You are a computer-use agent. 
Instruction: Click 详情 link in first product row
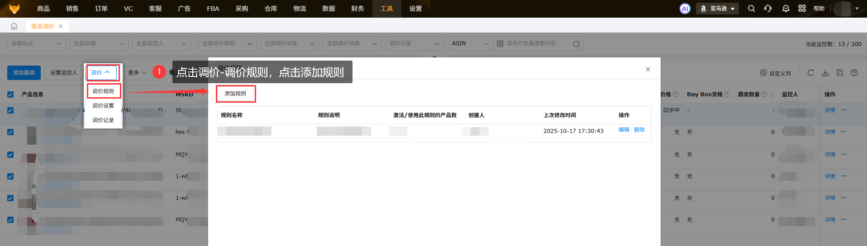click(830, 110)
